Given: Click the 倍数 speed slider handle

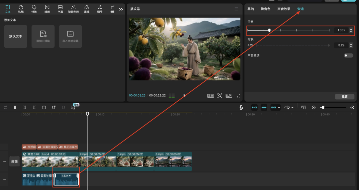Looking at the screenshot, I should pos(269,30).
